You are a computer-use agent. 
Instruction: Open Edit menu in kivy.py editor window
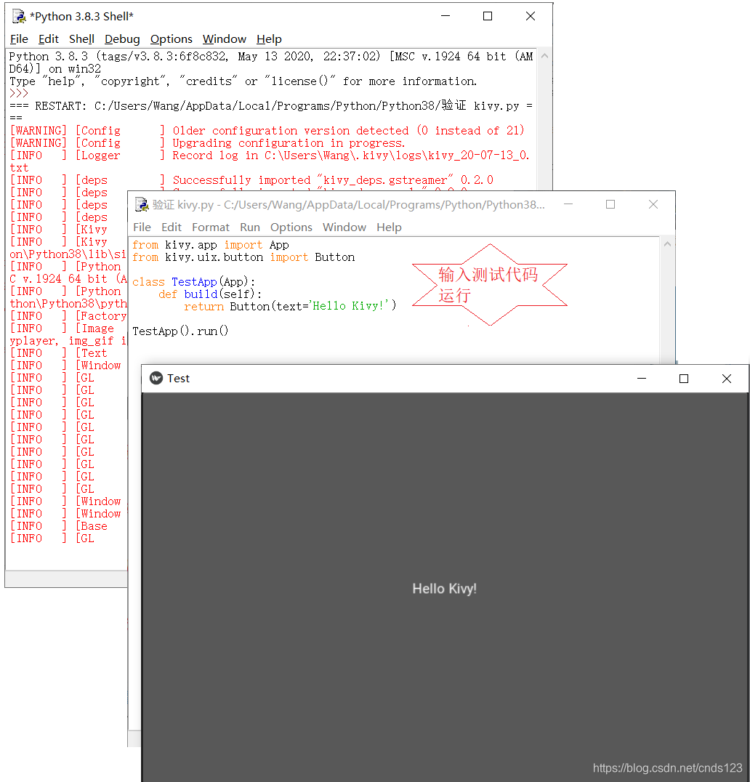point(172,227)
